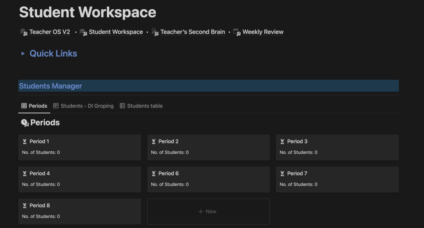Screen dimensions: 424x228
Task: Click the hourglass icon on Period 6
Action: [x=154, y=174]
